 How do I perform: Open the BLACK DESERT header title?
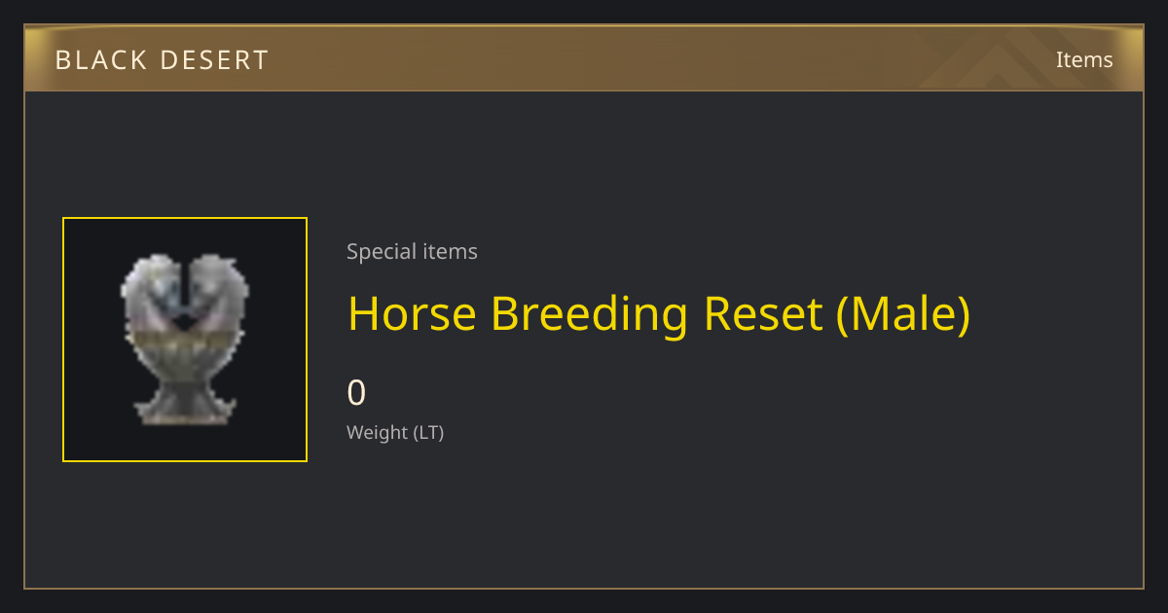[x=162, y=60]
